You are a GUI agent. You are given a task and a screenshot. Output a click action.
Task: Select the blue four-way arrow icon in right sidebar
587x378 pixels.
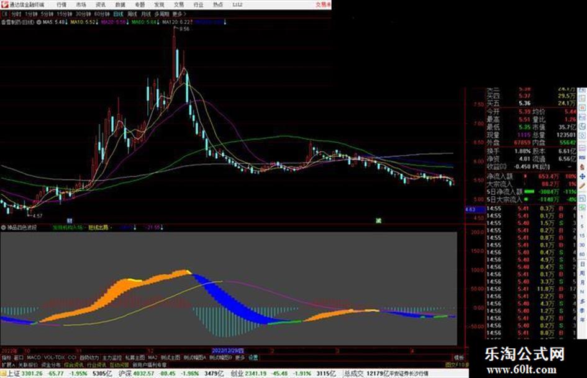tap(582, 176)
